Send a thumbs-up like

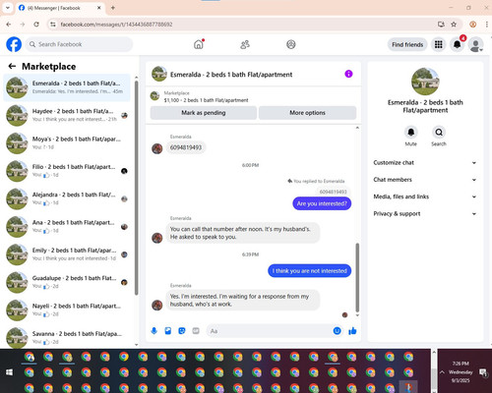[352, 331]
